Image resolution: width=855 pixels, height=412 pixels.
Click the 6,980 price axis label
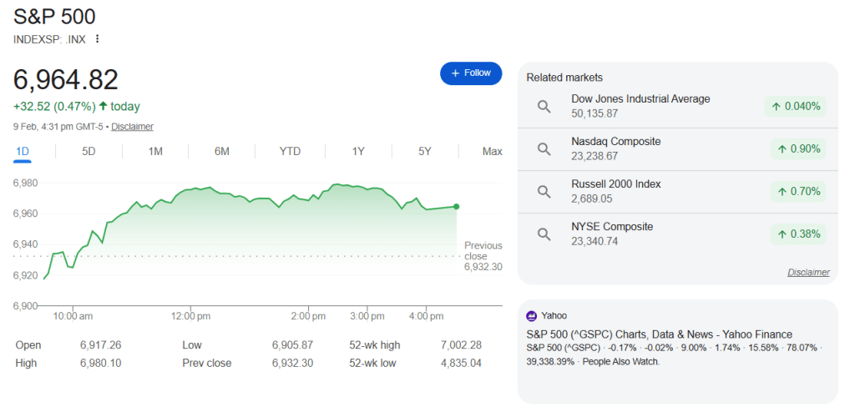(x=24, y=183)
